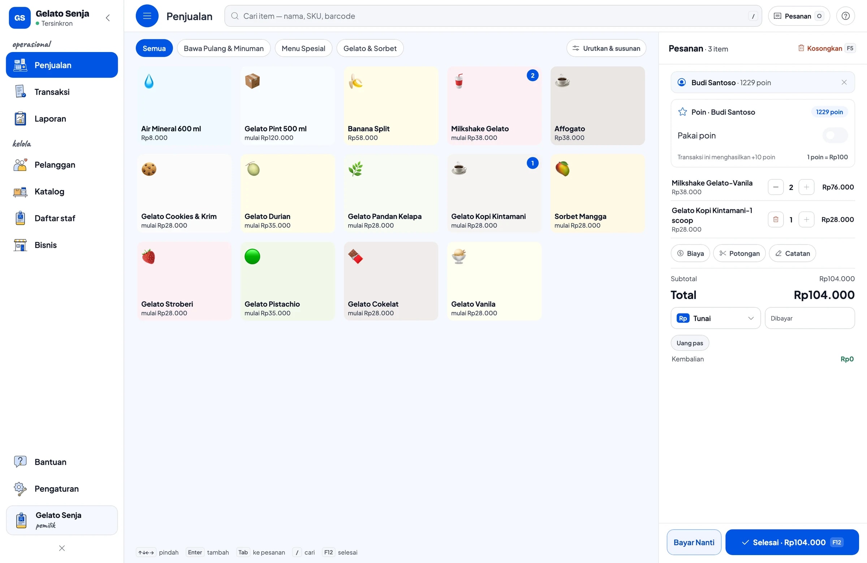Add Sorbet Mangga product card
This screenshot has height=563, width=867.
tap(598, 193)
